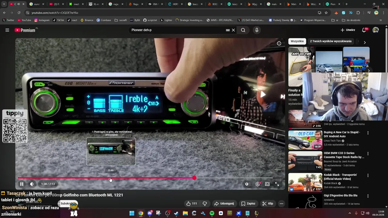The width and height of the screenshot is (388, 218).
Task: Open the tab search dropdown
Action: pyautogui.click(x=4, y=4)
